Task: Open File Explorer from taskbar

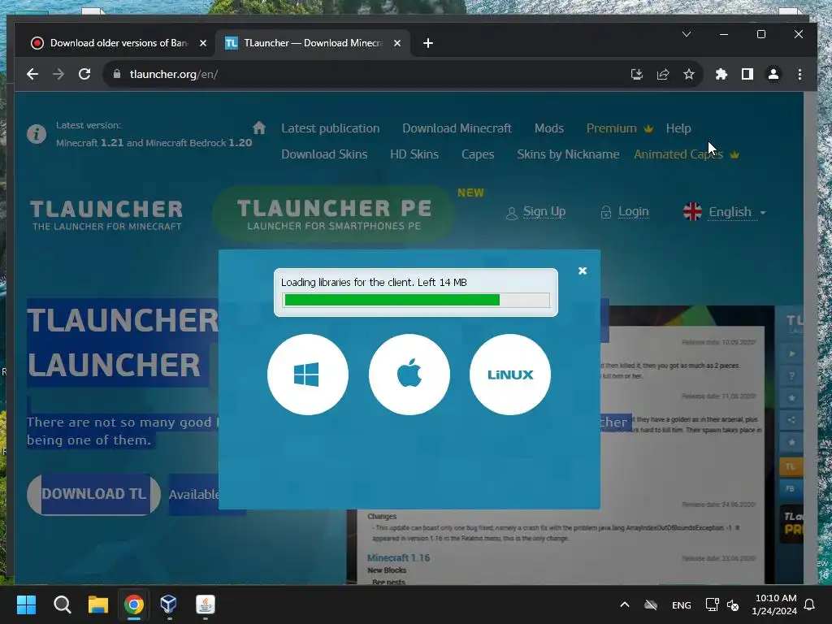Action: [98, 604]
